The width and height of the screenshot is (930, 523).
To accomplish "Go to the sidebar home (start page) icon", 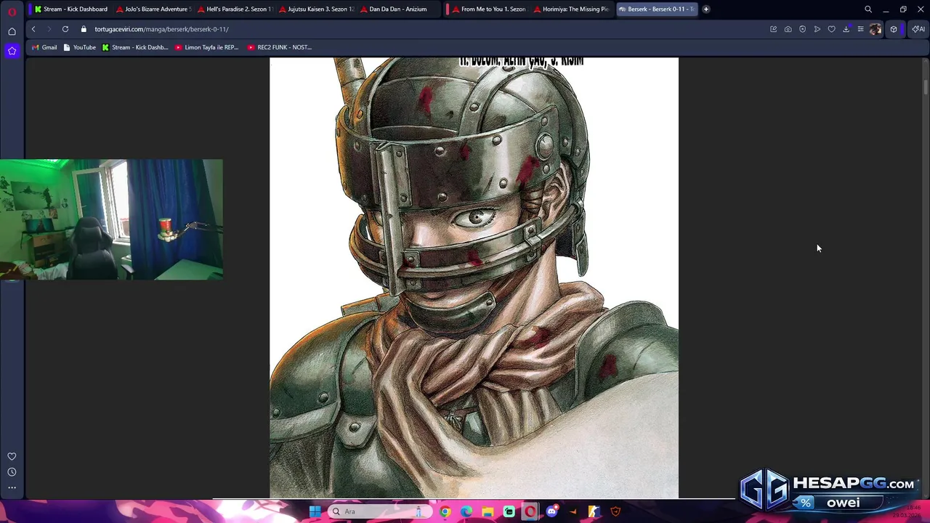I will pos(12,31).
